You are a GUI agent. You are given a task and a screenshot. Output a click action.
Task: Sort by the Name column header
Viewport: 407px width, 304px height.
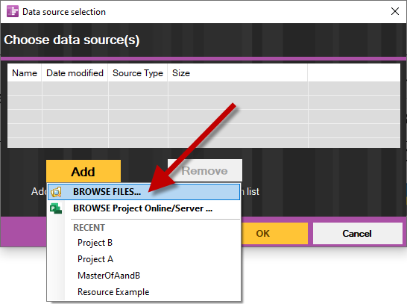pyautogui.click(x=25, y=73)
